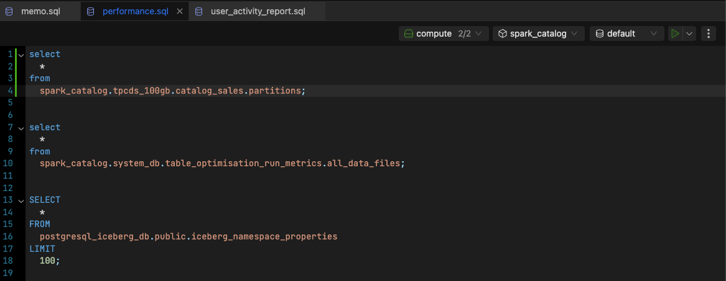Image resolution: width=726 pixels, height=281 pixels.
Task: Click the database icon beside default
Action: [x=600, y=33]
